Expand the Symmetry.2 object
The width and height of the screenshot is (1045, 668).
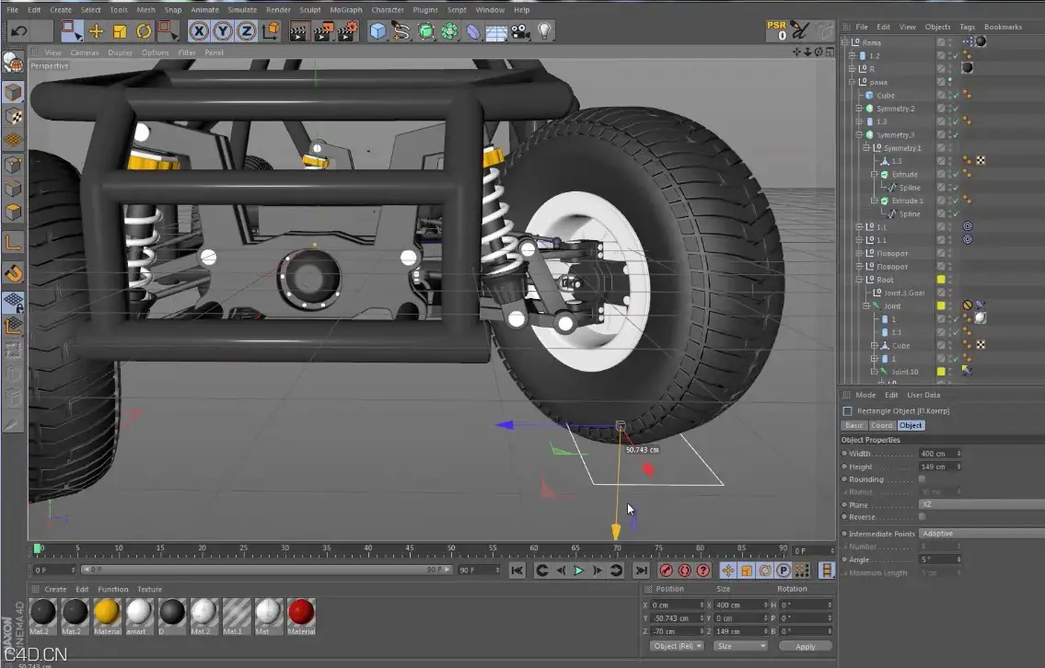tap(860, 108)
